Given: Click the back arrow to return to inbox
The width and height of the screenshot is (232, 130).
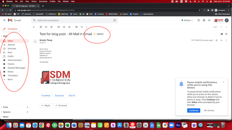Looking at the screenshot, I should [x=34, y=27].
